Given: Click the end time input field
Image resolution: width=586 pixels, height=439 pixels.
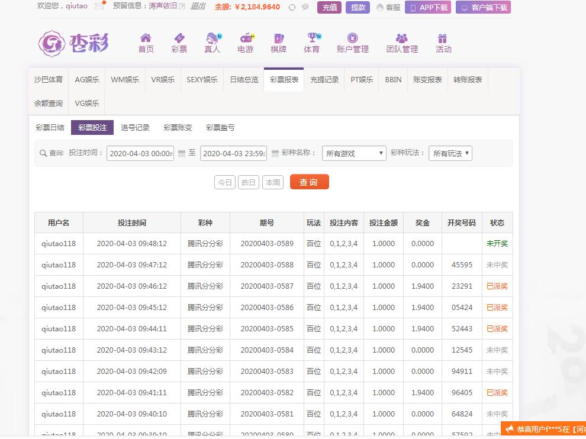Looking at the screenshot, I should tap(233, 153).
